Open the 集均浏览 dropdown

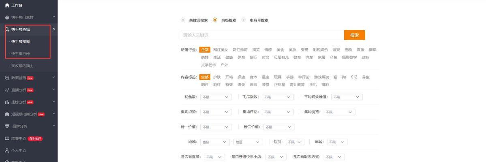point(339,112)
